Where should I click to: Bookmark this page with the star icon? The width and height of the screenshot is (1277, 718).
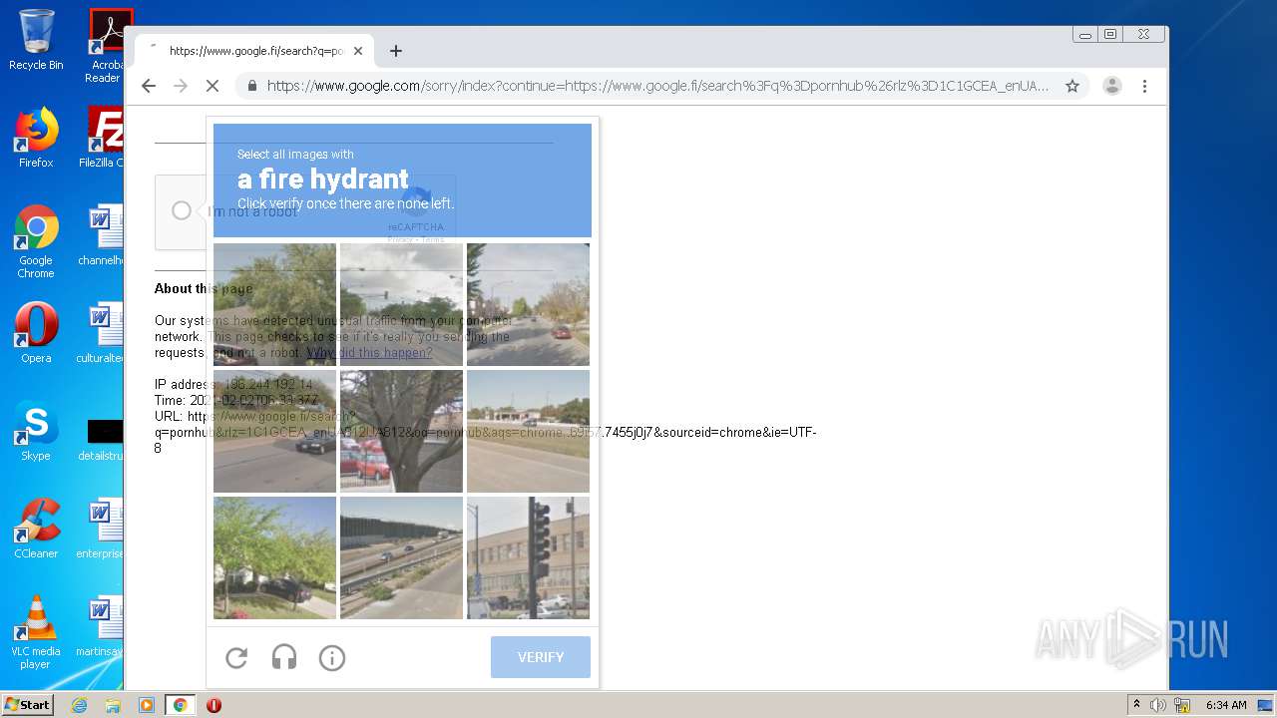[1072, 86]
